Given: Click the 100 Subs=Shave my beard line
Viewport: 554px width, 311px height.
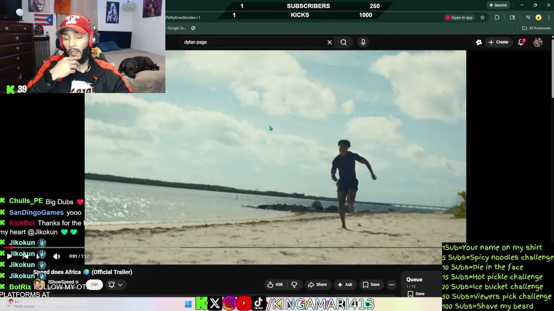Looking at the screenshot, I should pyautogui.click(x=488, y=306).
